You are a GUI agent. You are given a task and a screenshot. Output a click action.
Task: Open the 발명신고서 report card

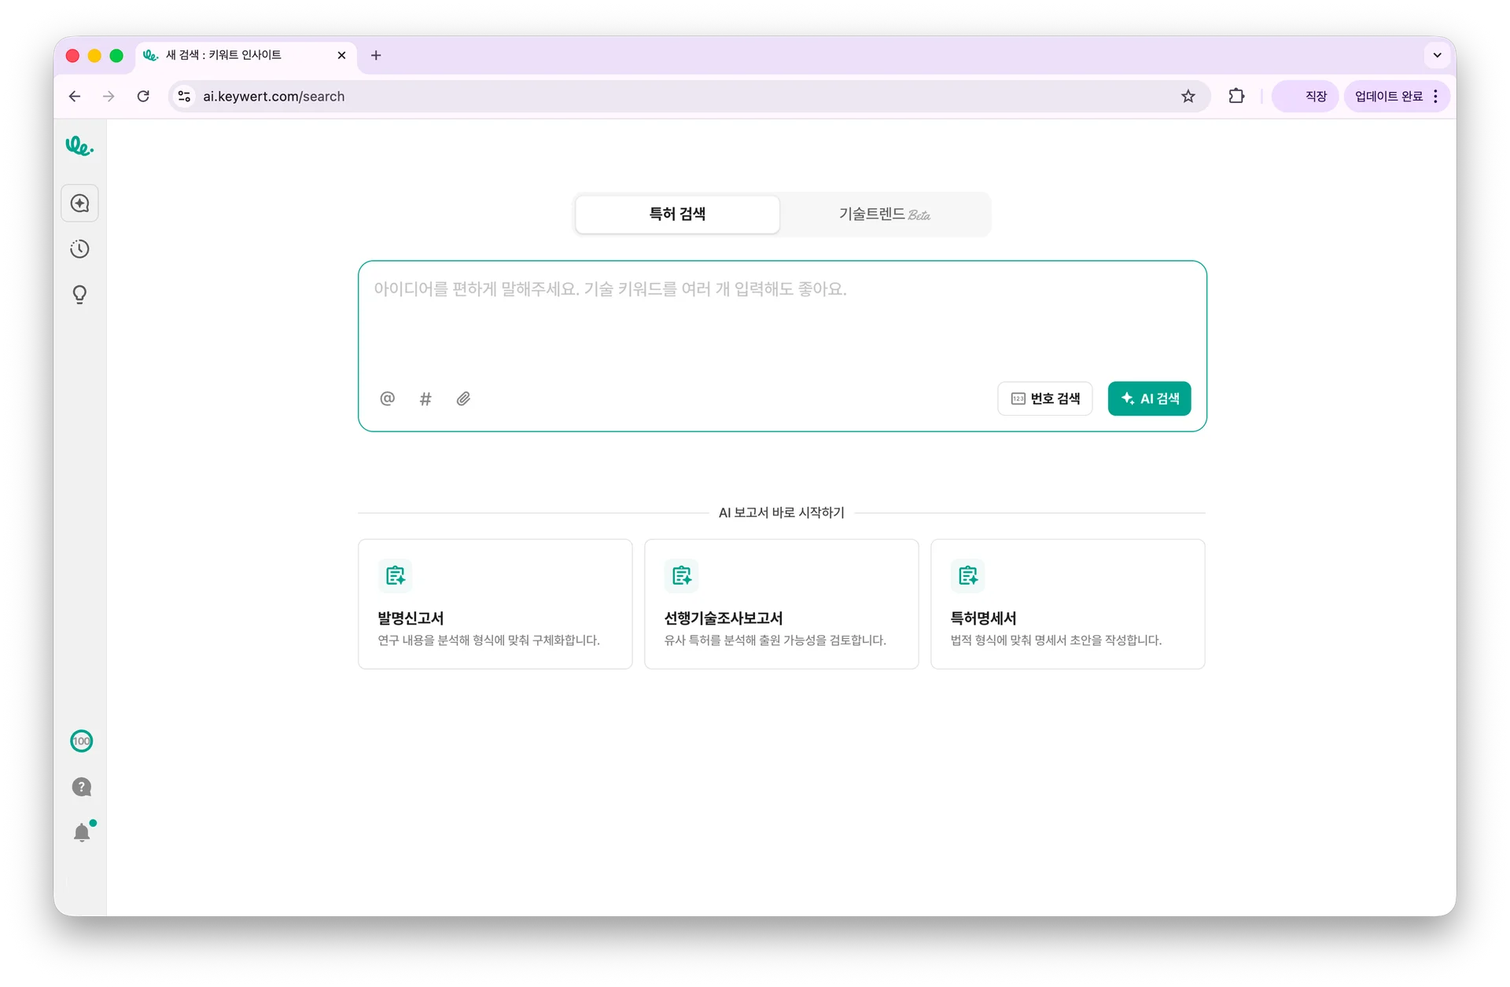coord(495,604)
